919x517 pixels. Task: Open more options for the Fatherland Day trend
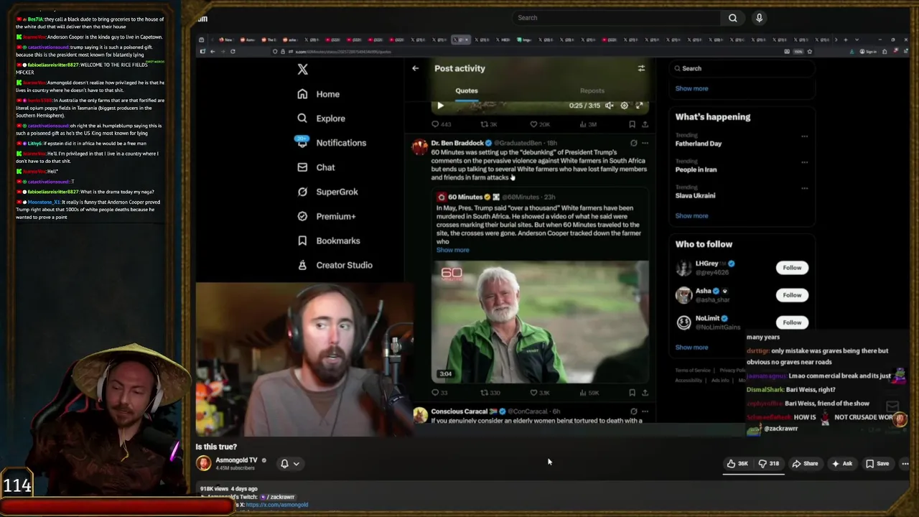[x=804, y=136]
